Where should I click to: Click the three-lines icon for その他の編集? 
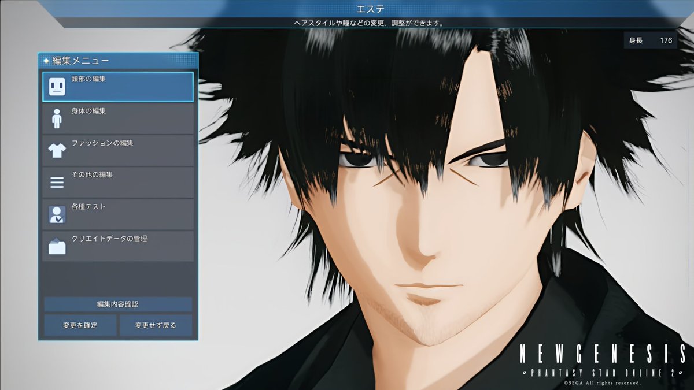pyautogui.click(x=57, y=183)
